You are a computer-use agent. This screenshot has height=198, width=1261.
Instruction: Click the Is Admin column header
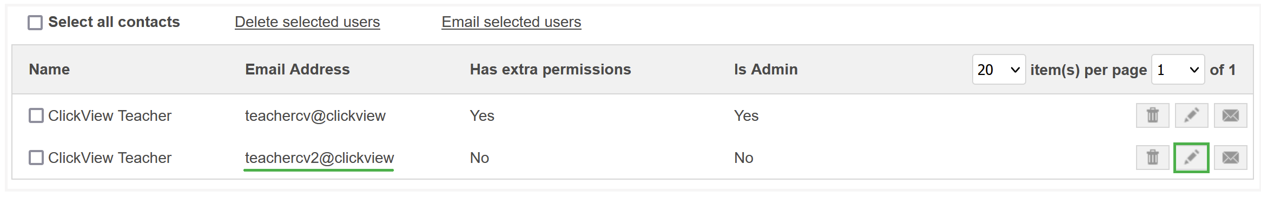click(x=765, y=70)
